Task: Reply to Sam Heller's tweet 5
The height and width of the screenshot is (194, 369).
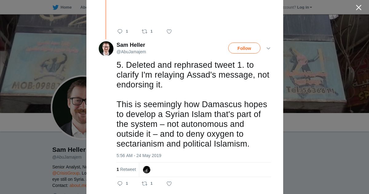Action: [120, 184]
